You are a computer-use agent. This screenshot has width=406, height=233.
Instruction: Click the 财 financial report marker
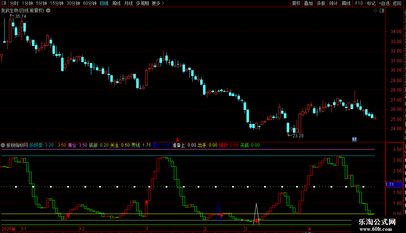tap(355, 139)
